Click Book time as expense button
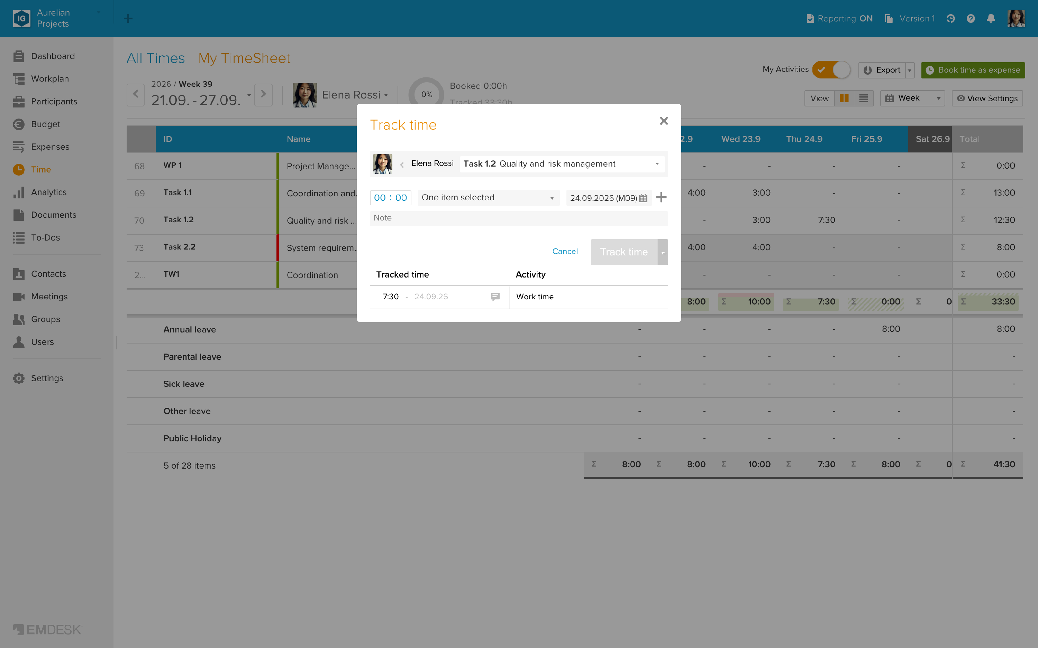 tap(973, 70)
